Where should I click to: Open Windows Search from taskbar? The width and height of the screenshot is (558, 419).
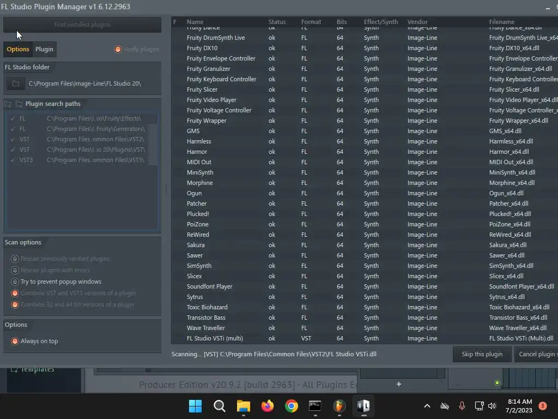point(219,406)
